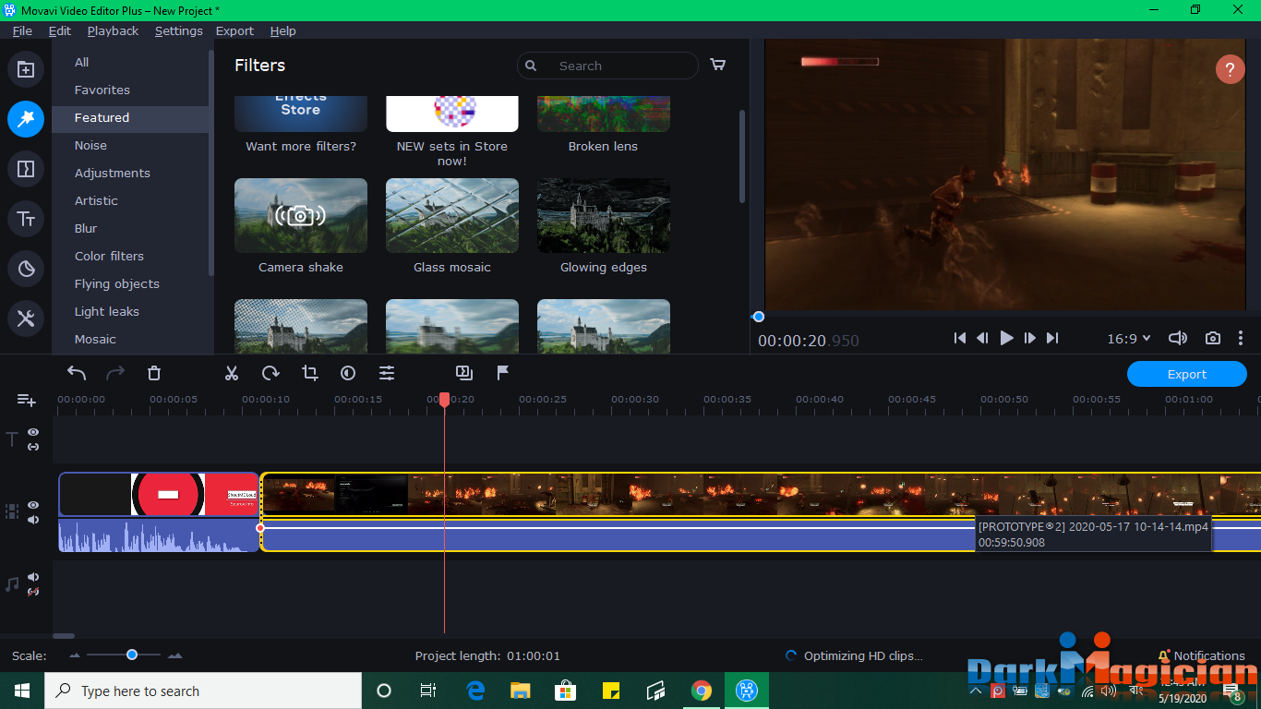Click the red playhead marker on ruler
This screenshot has width=1261, height=709.
[x=444, y=400]
